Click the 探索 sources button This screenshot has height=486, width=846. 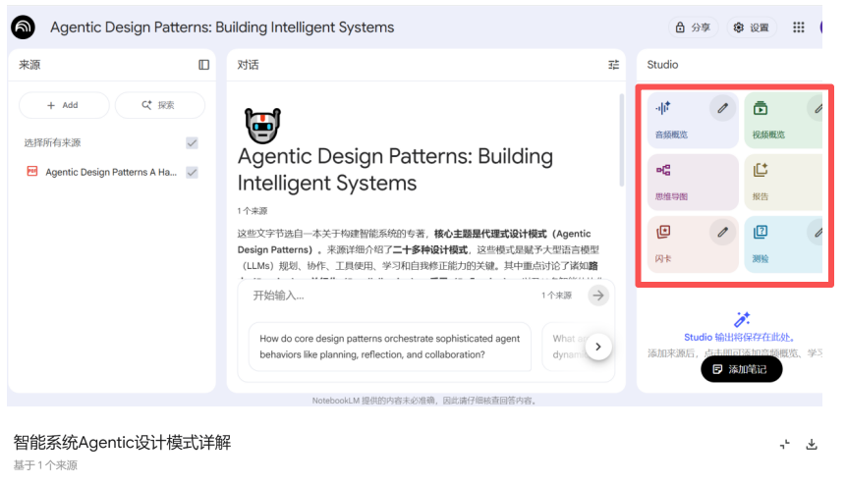(x=159, y=105)
